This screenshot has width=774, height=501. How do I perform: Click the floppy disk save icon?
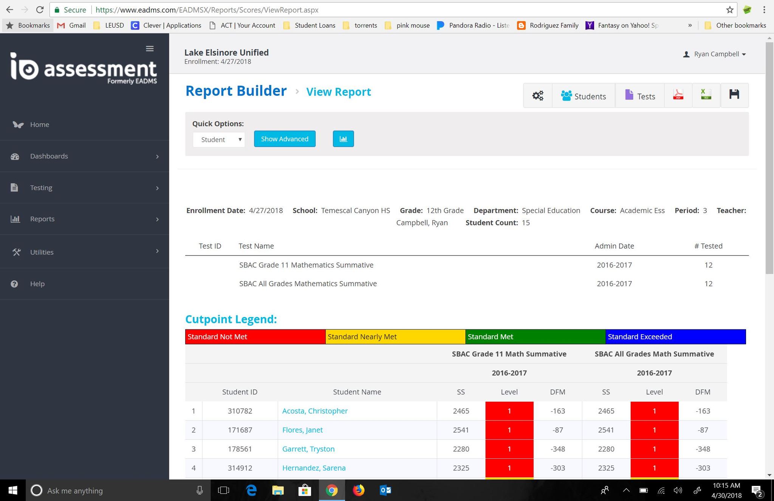[734, 95]
